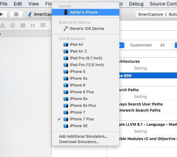Open the report navigator speech-bubble icon
The width and height of the screenshot is (177, 157).
point(43,25)
